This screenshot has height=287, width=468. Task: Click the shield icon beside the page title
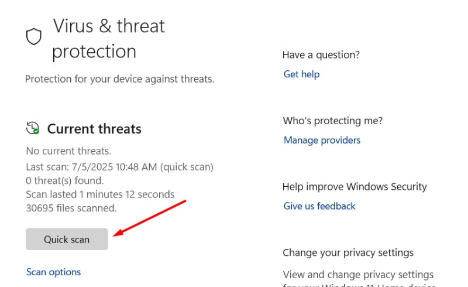tap(34, 36)
